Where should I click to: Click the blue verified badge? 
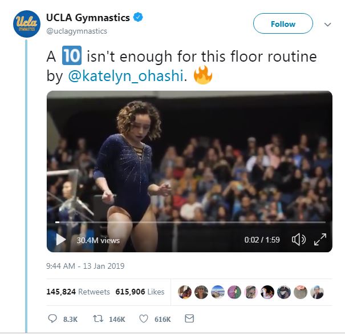coord(138,17)
